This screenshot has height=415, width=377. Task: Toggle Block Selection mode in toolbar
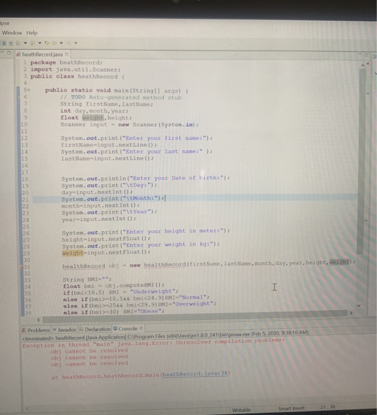5,43
